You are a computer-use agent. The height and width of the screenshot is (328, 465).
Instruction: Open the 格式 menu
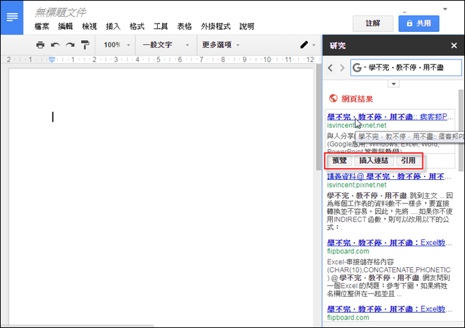click(x=137, y=26)
